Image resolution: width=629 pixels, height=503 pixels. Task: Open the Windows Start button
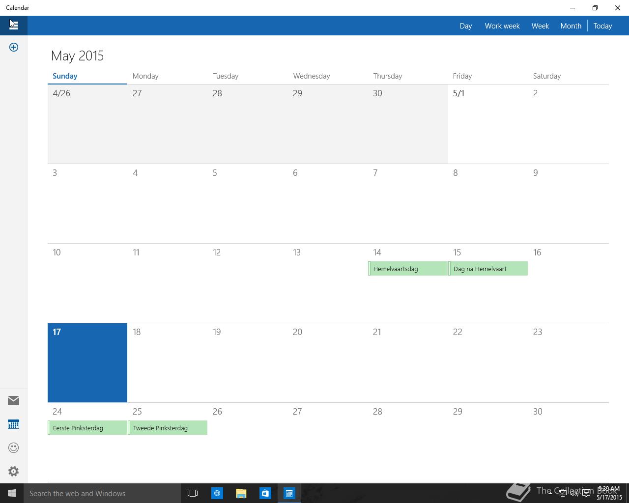click(x=12, y=493)
